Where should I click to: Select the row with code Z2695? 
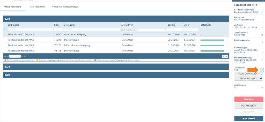116,34
